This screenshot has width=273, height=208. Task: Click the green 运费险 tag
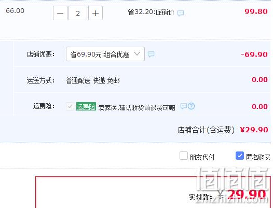[86, 106]
